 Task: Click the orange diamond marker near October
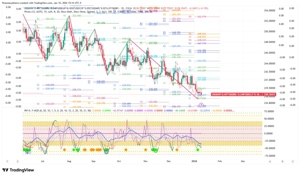(126, 150)
